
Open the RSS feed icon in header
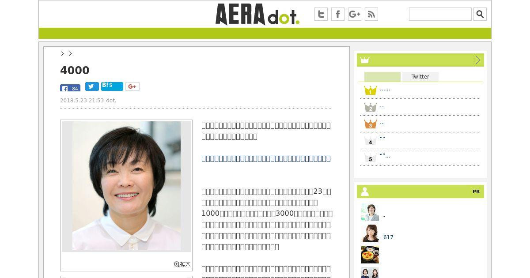coord(371,14)
